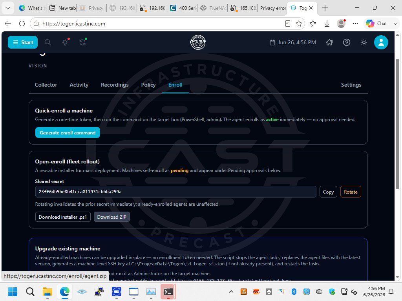Toggle the light/dark theme sun icon
The image size is (402, 301).
[364, 42]
